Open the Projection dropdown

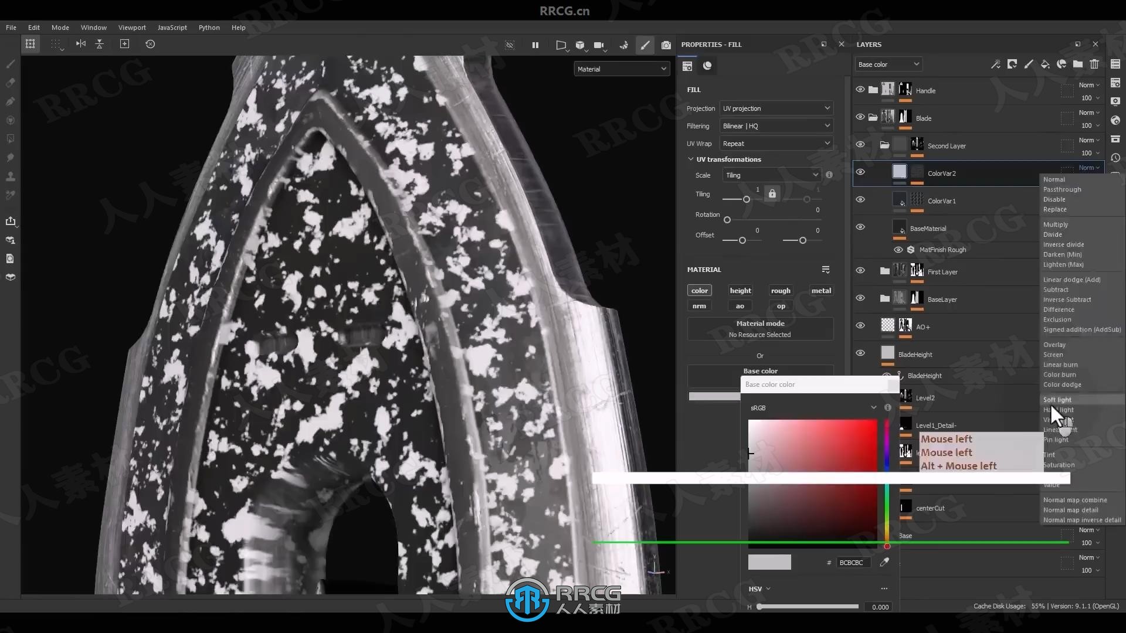[x=776, y=108]
